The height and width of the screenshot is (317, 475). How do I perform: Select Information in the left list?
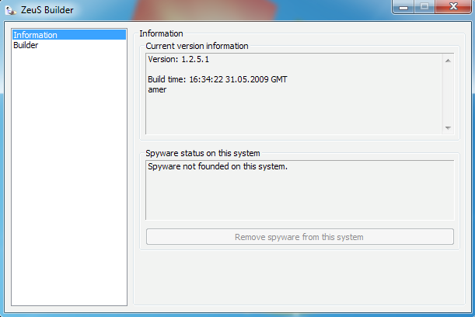[69, 35]
